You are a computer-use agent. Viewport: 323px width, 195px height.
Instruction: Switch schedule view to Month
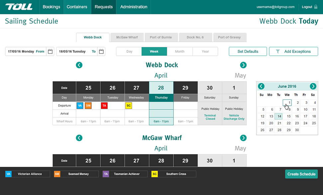(179, 51)
